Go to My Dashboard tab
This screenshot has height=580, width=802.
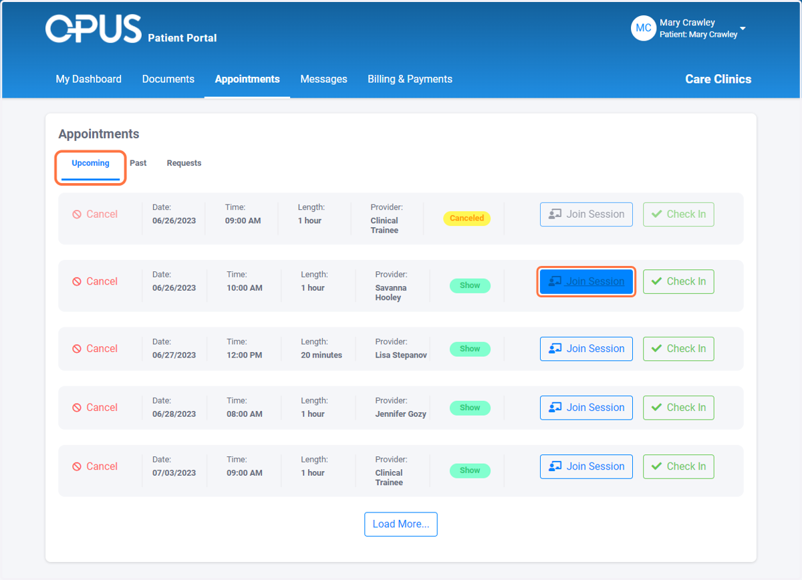pyautogui.click(x=89, y=79)
